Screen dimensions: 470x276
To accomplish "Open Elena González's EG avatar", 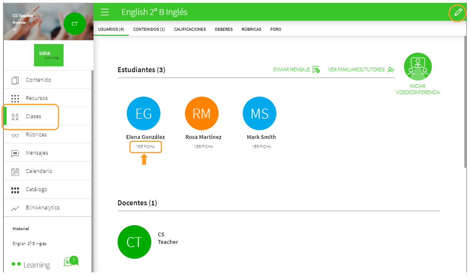I will tap(144, 113).
